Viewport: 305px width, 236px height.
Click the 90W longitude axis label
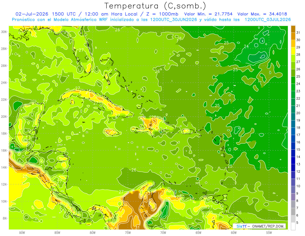tap(22, 233)
